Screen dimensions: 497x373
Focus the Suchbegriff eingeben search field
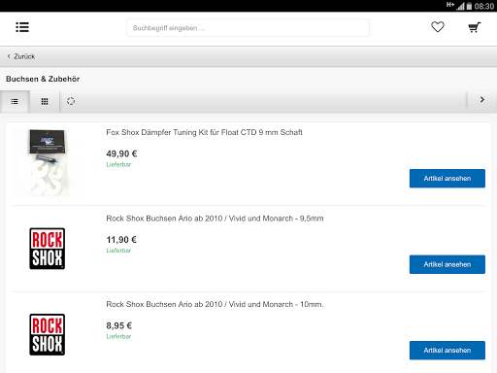coord(248,28)
